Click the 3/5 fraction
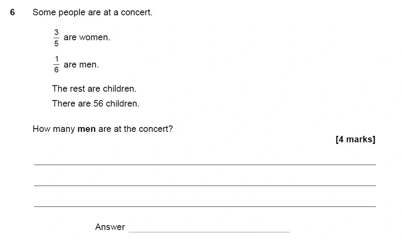This screenshot has height=240, width=402. (56, 37)
